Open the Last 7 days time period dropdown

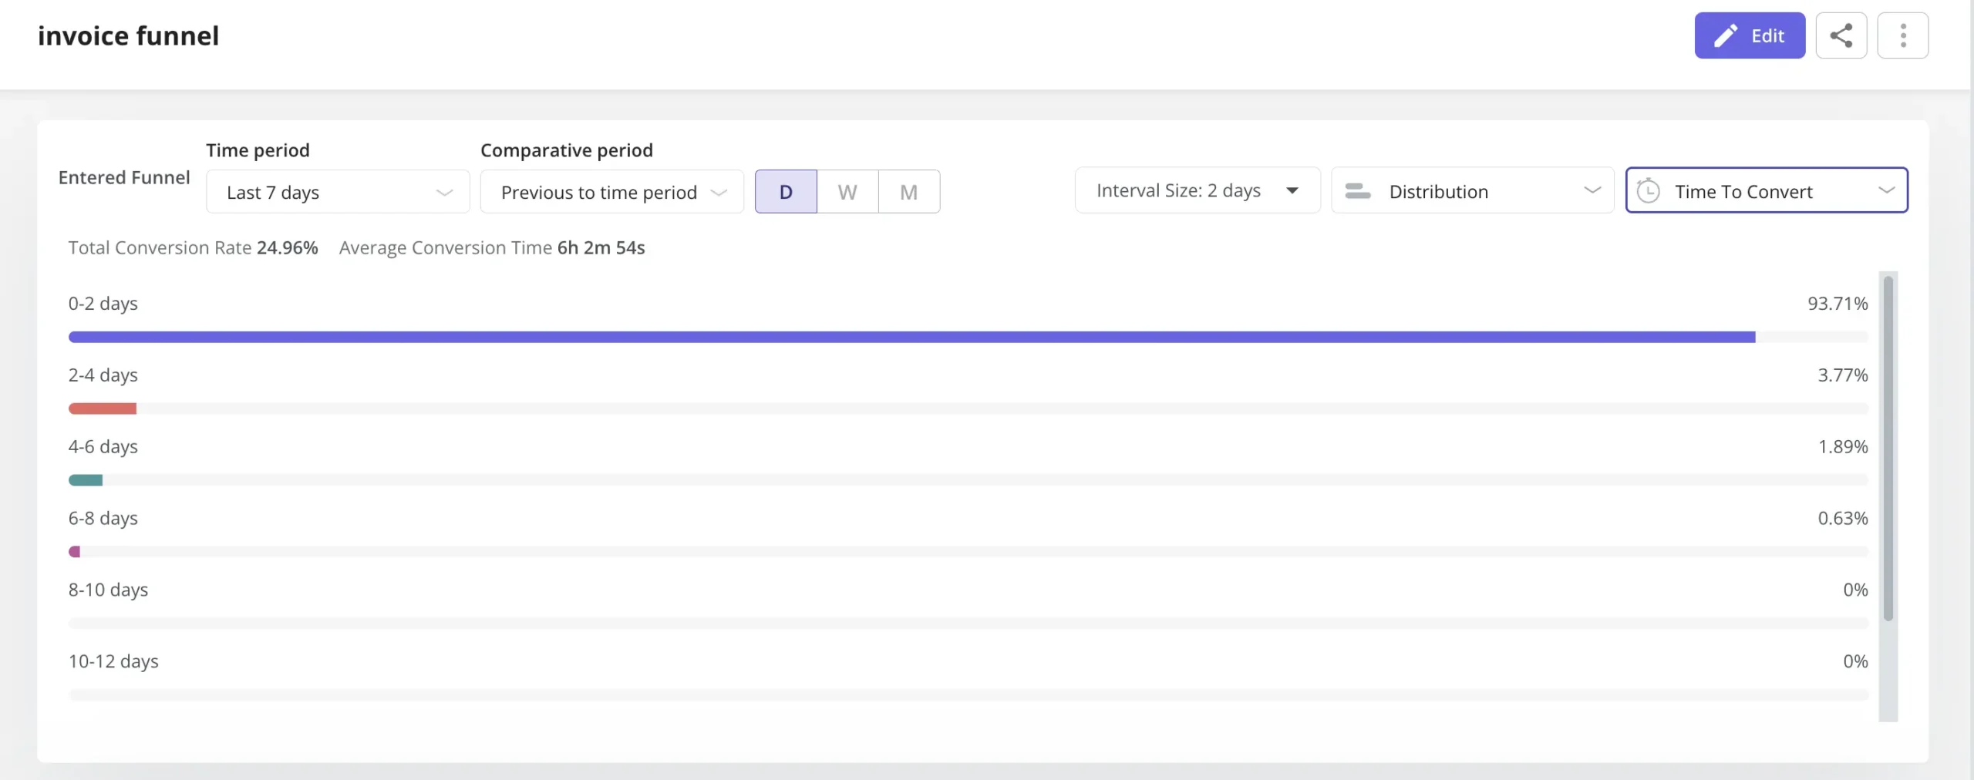pos(337,192)
